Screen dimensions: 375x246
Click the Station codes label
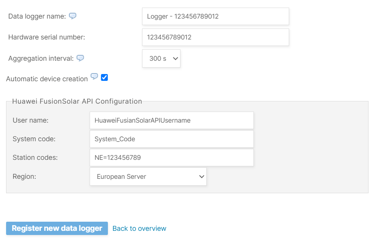[x=35, y=158]
